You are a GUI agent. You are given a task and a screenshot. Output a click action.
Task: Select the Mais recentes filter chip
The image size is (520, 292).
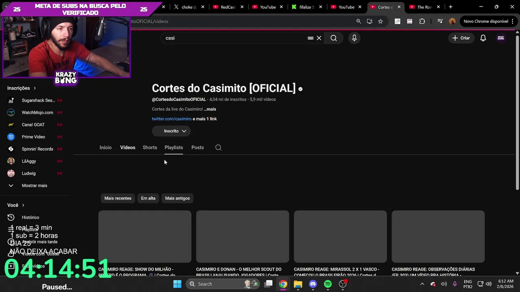118,198
